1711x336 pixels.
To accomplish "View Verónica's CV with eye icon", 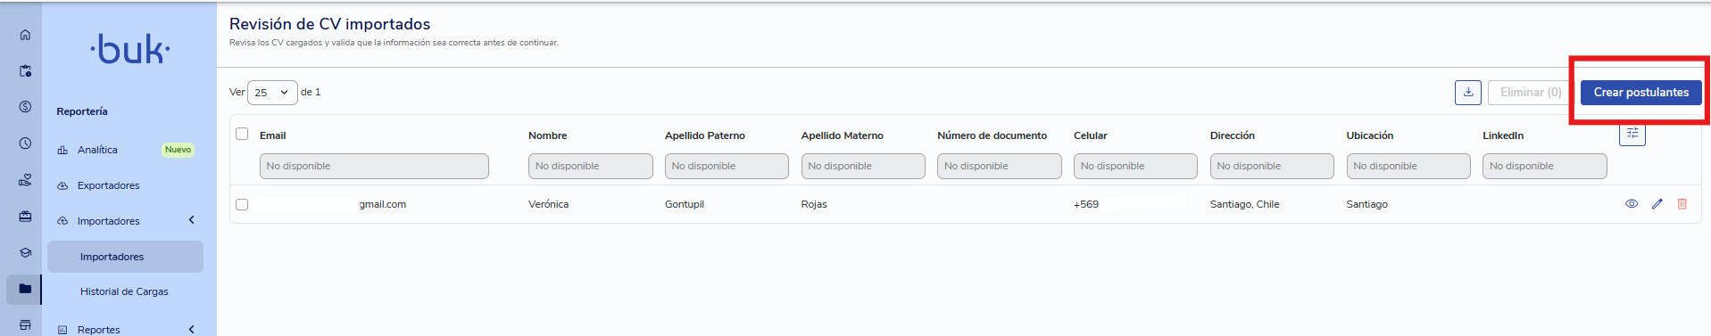I will (x=1632, y=204).
